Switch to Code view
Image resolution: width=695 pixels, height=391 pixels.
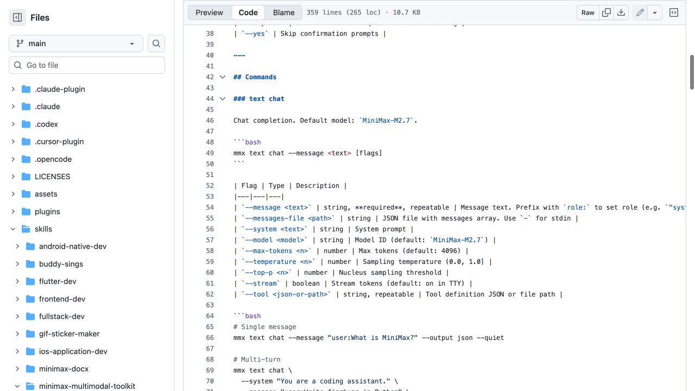coord(248,12)
